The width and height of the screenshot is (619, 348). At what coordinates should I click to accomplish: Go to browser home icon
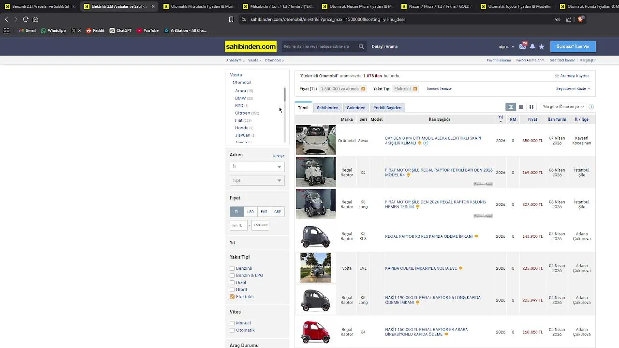point(35,19)
